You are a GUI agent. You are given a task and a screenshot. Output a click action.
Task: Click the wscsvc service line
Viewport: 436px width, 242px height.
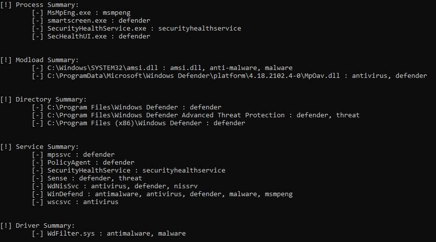(83, 202)
